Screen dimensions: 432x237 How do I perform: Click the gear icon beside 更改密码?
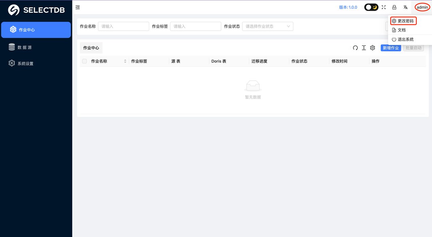(x=394, y=21)
